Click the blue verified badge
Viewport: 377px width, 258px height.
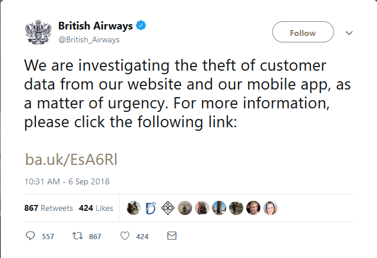[x=142, y=26]
